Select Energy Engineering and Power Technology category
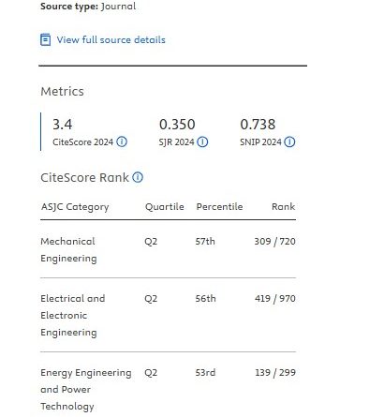 86,389
